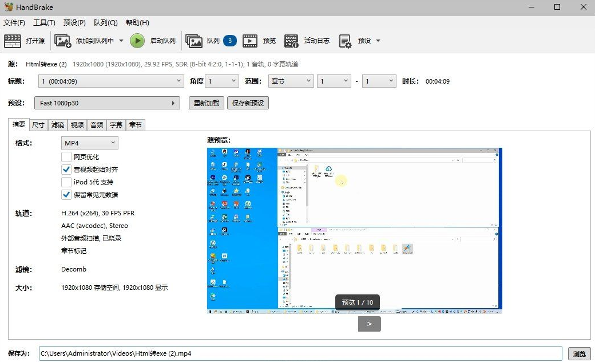Toggle the iPod 5代 支持 checkbox
This screenshot has height=362, width=595.
click(66, 182)
